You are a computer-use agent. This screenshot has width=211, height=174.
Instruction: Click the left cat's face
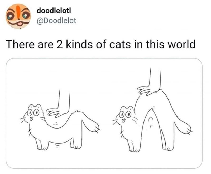pyautogui.click(x=33, y=114)
